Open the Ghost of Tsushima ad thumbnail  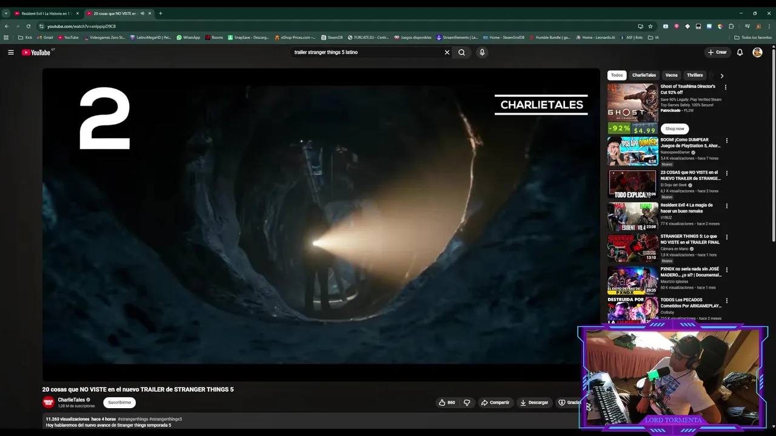click(x=632, y=109)
